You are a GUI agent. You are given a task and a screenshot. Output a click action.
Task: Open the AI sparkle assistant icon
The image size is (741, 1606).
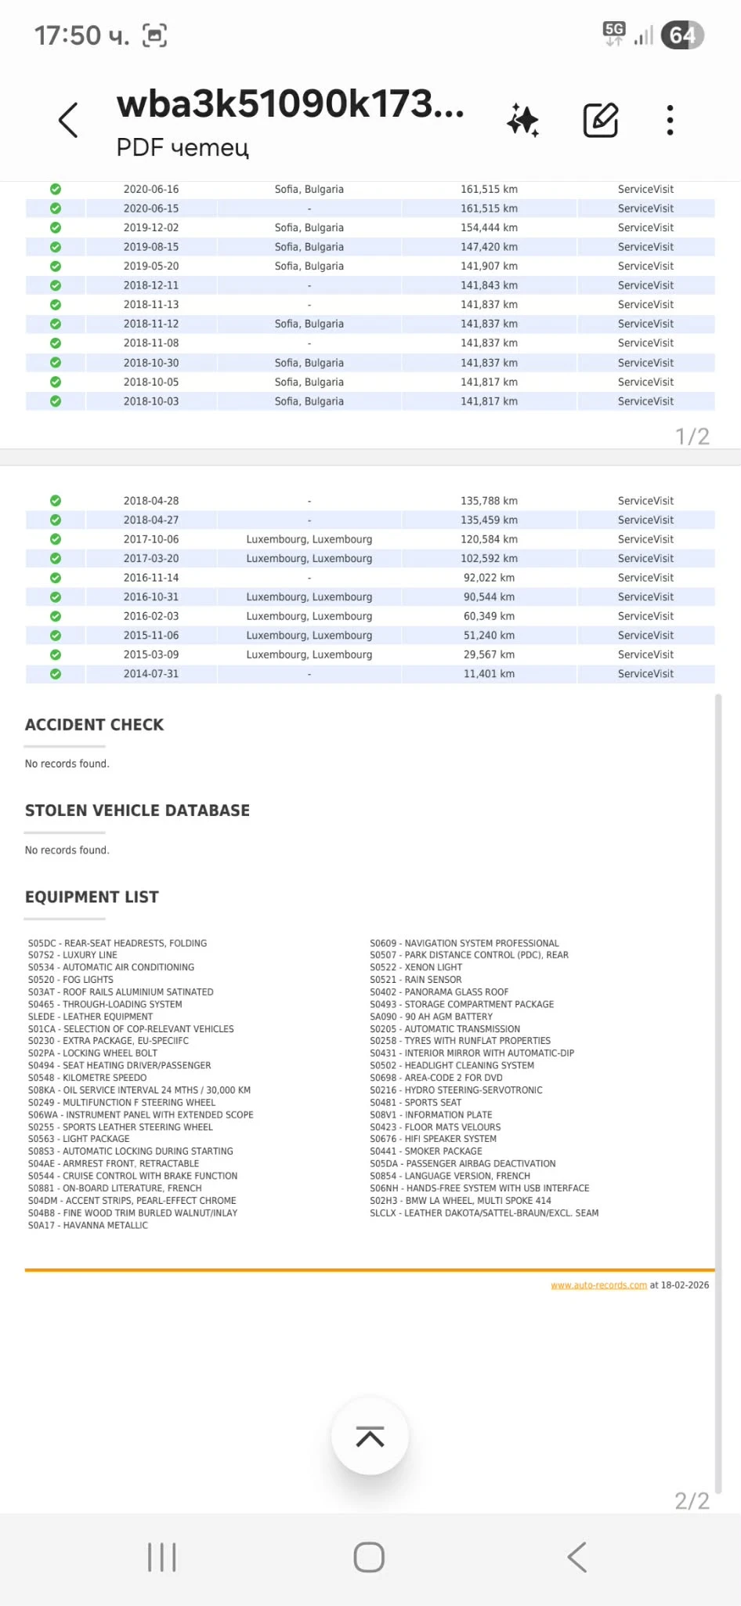tap(522, 121)
